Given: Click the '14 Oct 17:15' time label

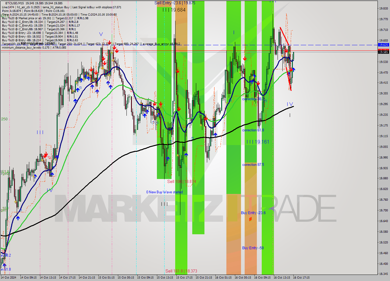Looking at the screenshot, I should click(x=67, y=278).
